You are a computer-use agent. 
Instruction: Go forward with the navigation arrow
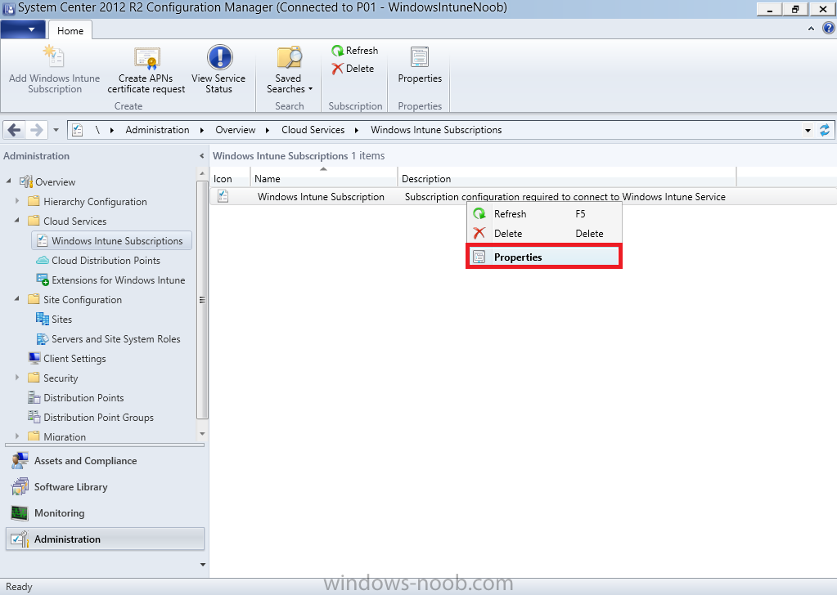(x=36, y=130)
